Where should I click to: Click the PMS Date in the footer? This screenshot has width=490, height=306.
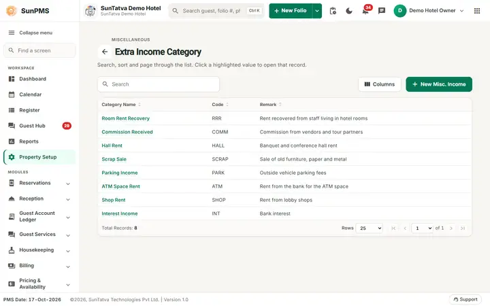pyautogui.click(x=32, y=300)
